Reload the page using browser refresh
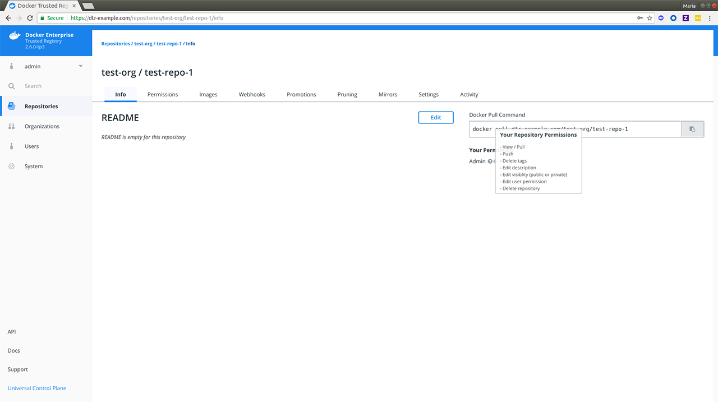The width and height of the screenshot is (718, 402). (x=30, y=18)
